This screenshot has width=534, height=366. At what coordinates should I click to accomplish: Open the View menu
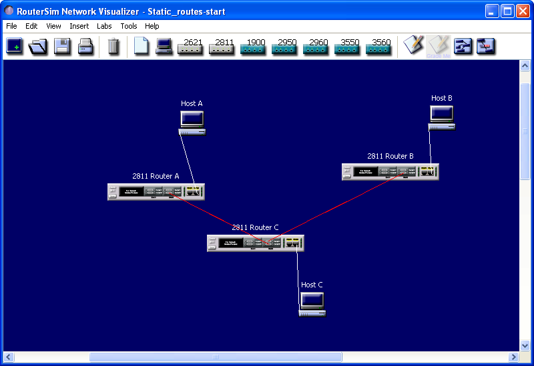point(53,26)
